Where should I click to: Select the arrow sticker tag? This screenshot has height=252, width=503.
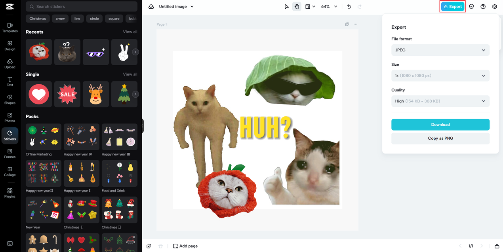point(60,19)
